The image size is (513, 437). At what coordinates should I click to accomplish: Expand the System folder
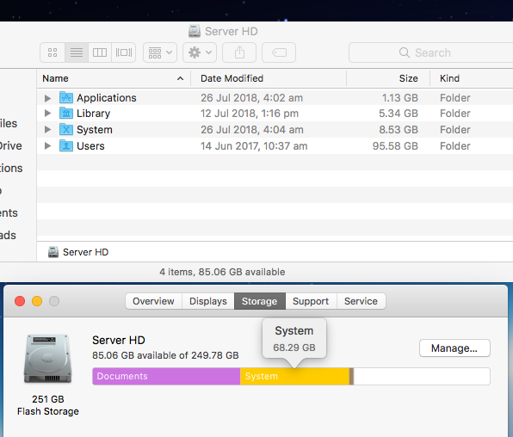pyautogui.click(x=47, y=130)
